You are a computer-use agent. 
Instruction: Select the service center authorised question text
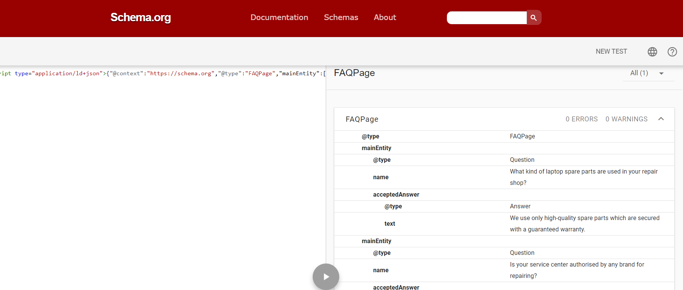pos(577,270)
